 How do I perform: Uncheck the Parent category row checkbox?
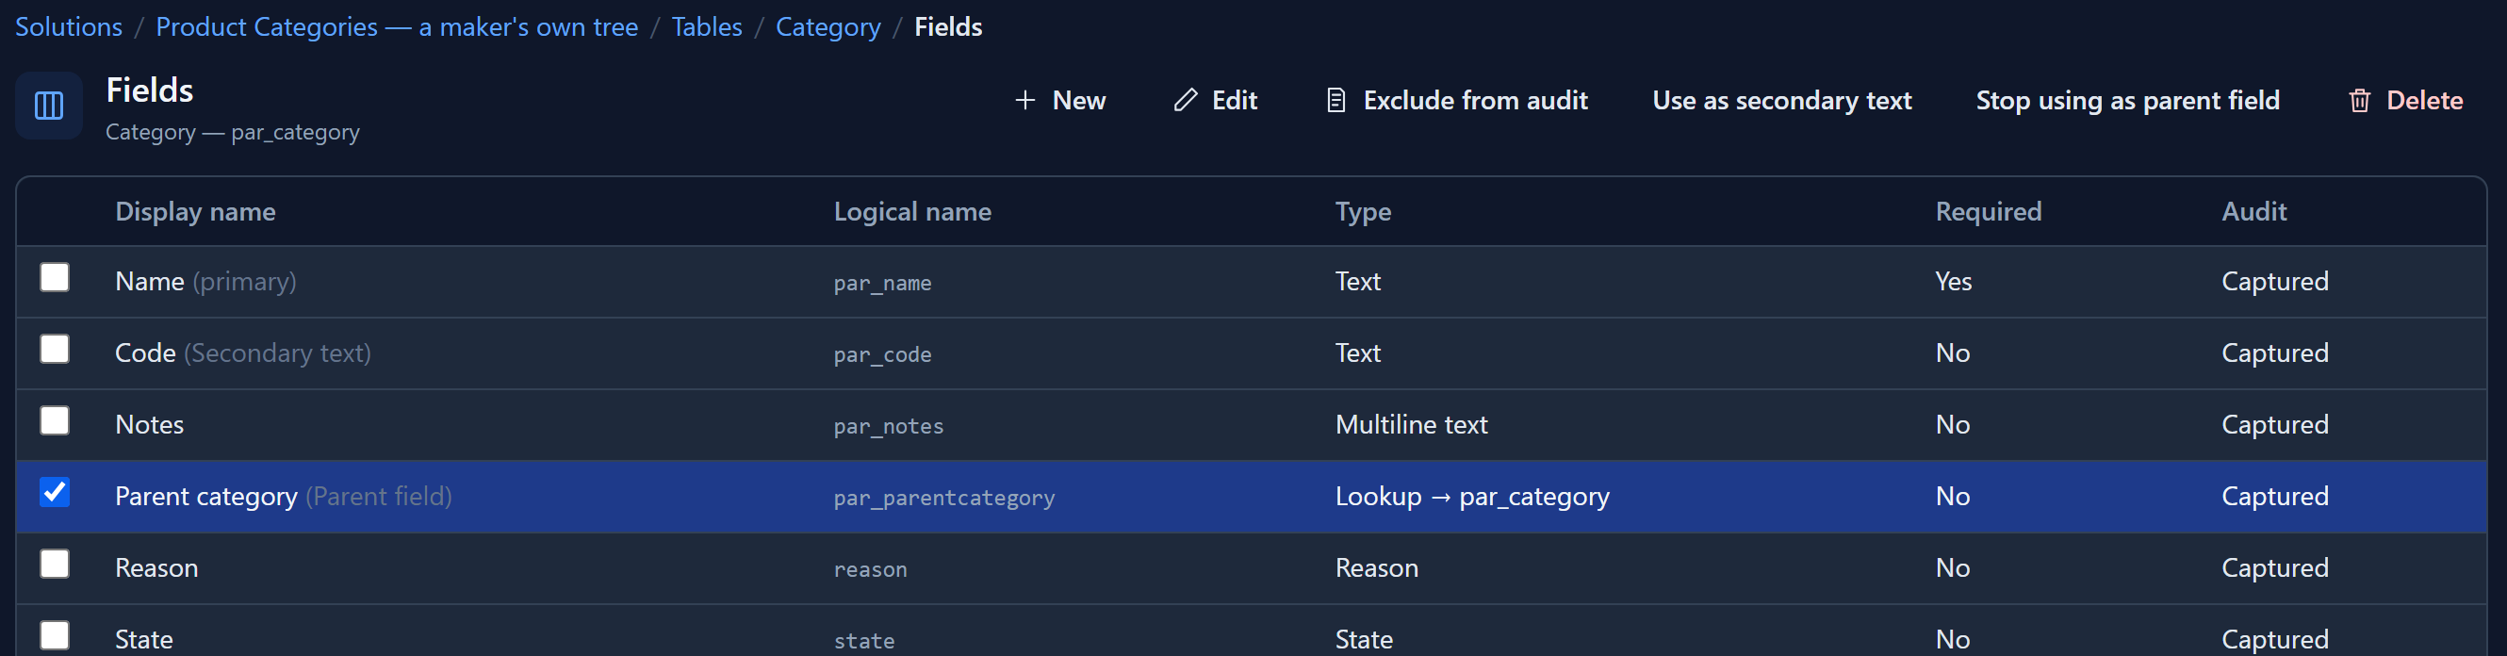[x=55, y=493]
